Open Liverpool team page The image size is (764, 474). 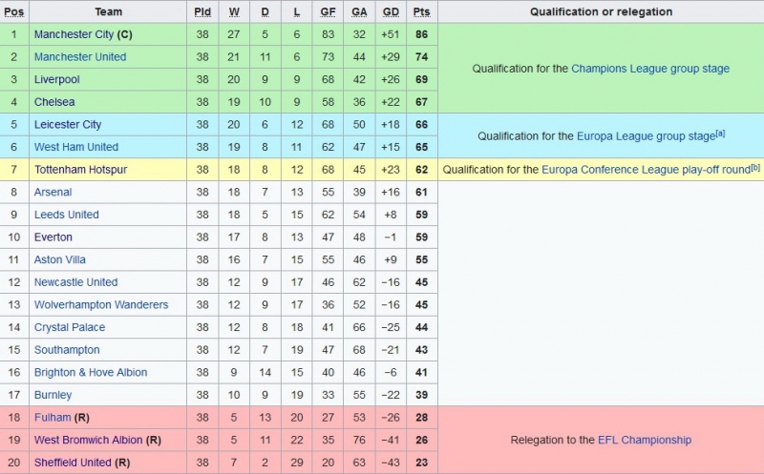tap(56, 80)
